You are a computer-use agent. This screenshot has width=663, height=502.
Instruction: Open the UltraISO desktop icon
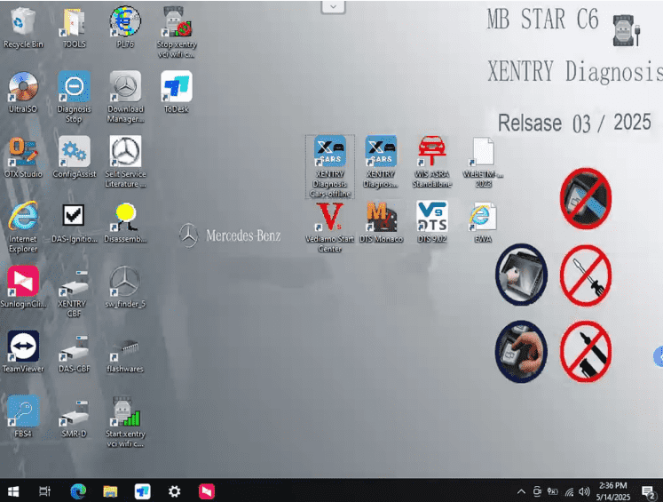point(23,92)
